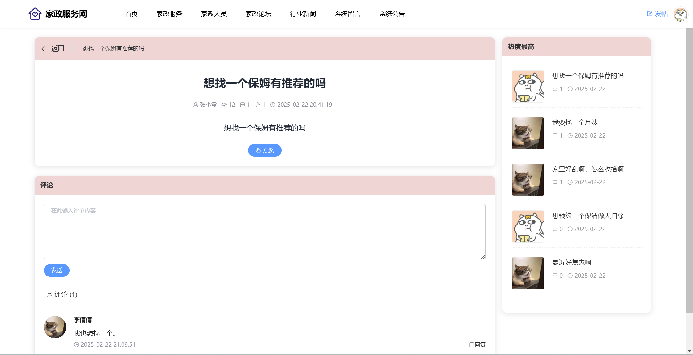The width and height of the screenshot is (693, 355).
Task: Click the view count eye icon
Action: pyautogui.click(x=224, y=105)
